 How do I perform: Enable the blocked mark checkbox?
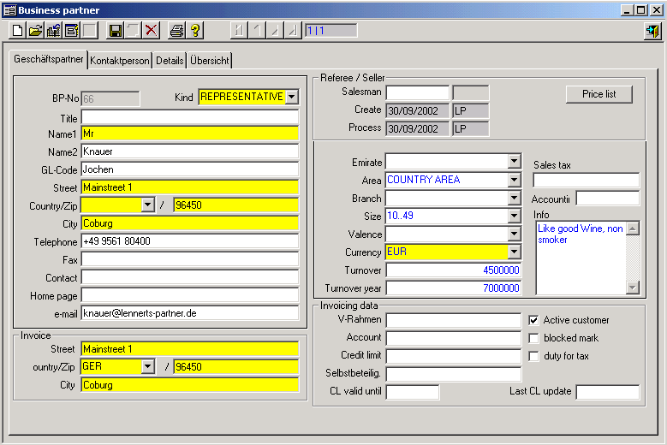point(534,338)
